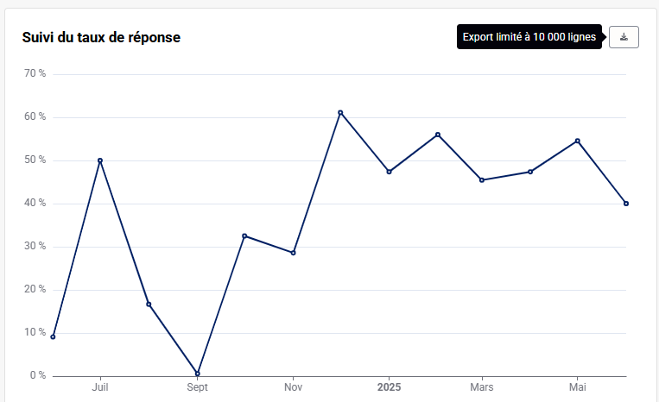
Task: Click the 2025 data point near 47%
Action: (390, 172)
